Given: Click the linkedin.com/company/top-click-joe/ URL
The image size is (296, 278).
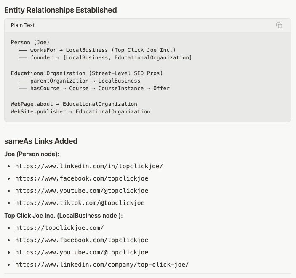Looking at the screenshot, I should (102, 265).
